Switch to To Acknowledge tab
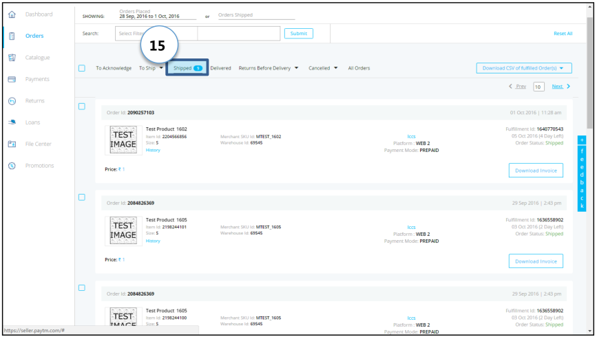 click(114, 68)
